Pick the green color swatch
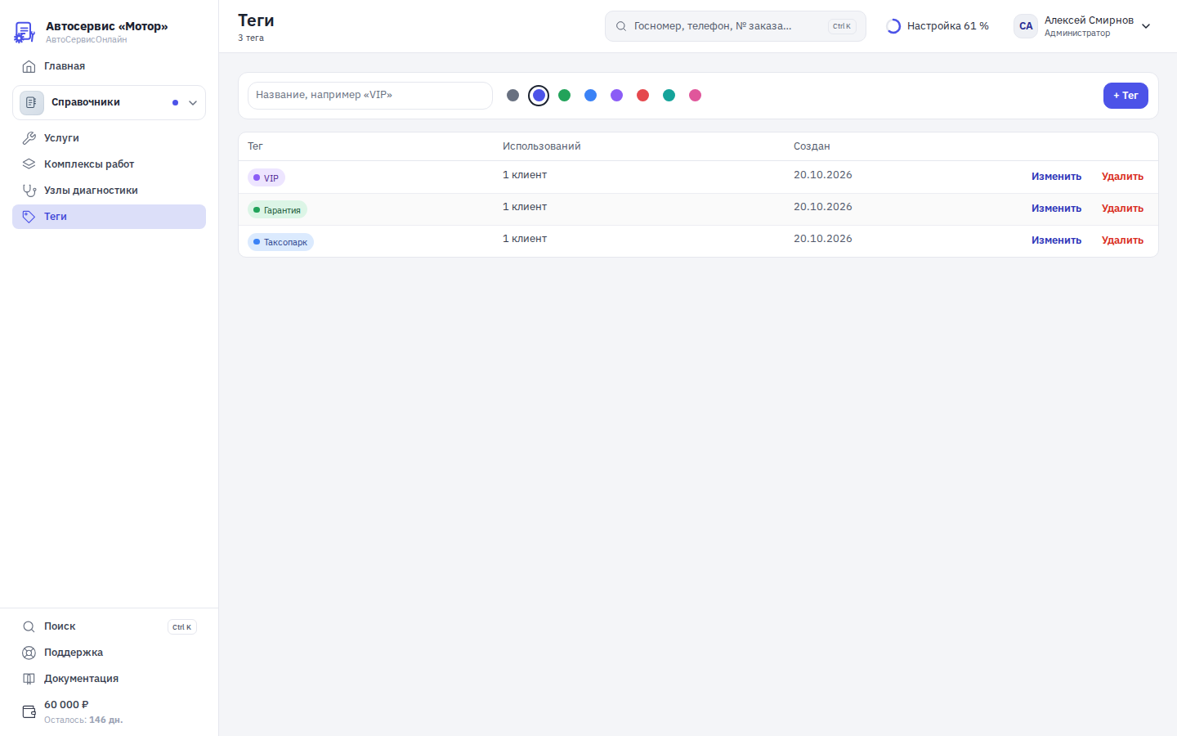 [x=564, y=96]
